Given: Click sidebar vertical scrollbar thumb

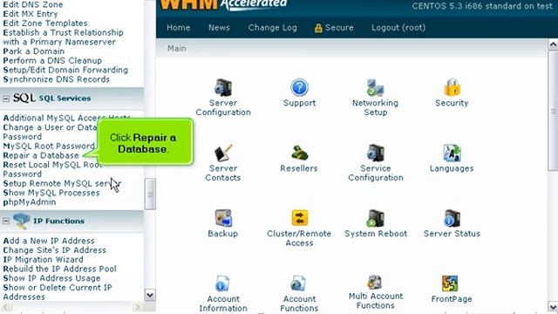Looking at the screenshot, I should (x=150, y=194).
